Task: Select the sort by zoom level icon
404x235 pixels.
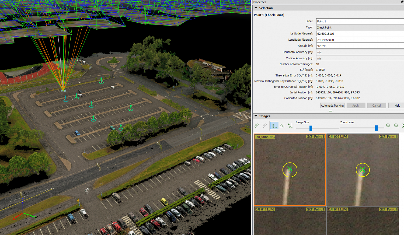Action: pyautogui.click(x=274, y=125)
